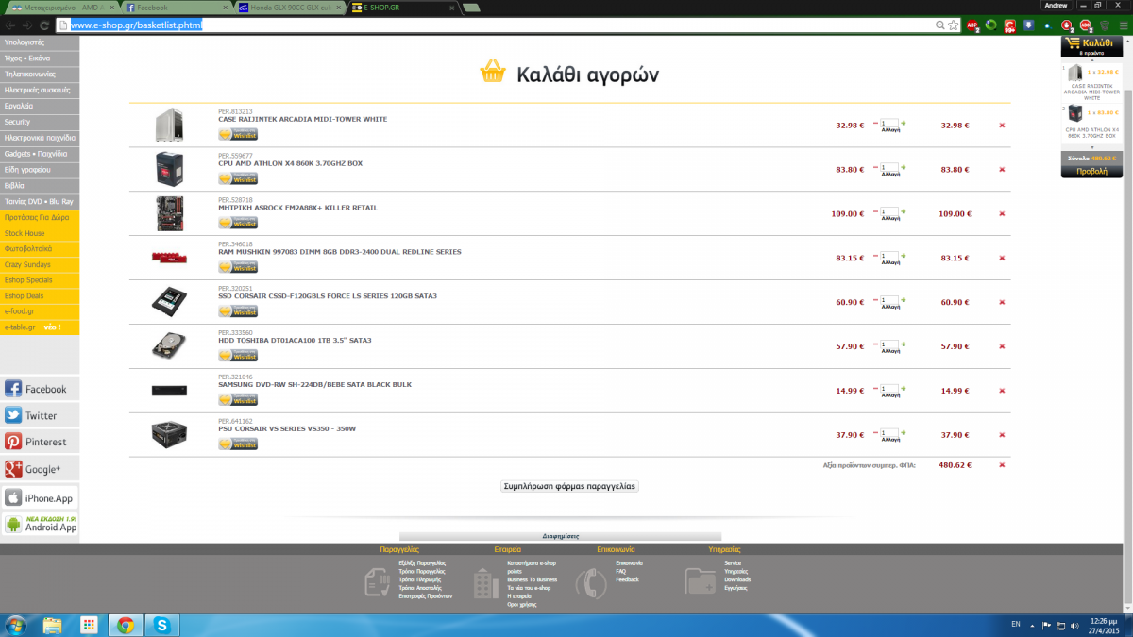Add Samsung DVD-RW to Wishlist

[x=238, y=399]
